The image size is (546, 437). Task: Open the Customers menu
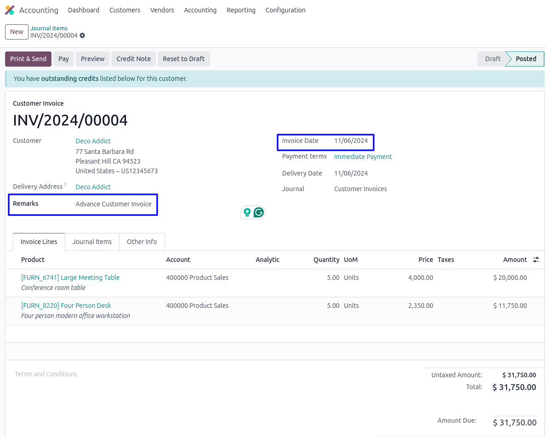pyautogui.click(x=125, y=10)
